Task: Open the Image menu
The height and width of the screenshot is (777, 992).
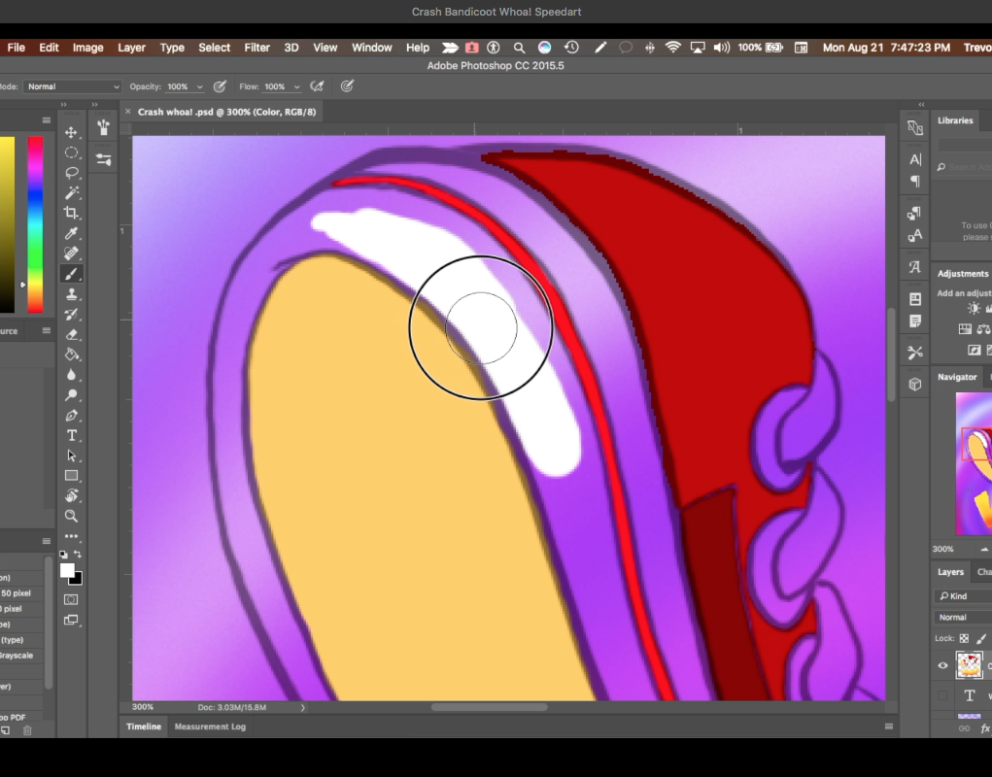Action: tap(88, 48)
